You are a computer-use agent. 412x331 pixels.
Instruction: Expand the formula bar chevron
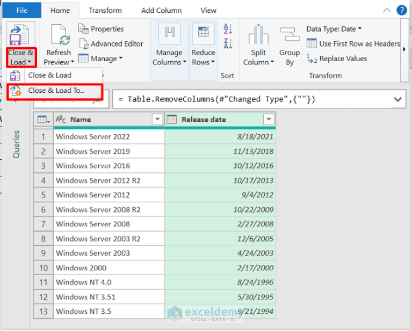click(x=398, y=99)
